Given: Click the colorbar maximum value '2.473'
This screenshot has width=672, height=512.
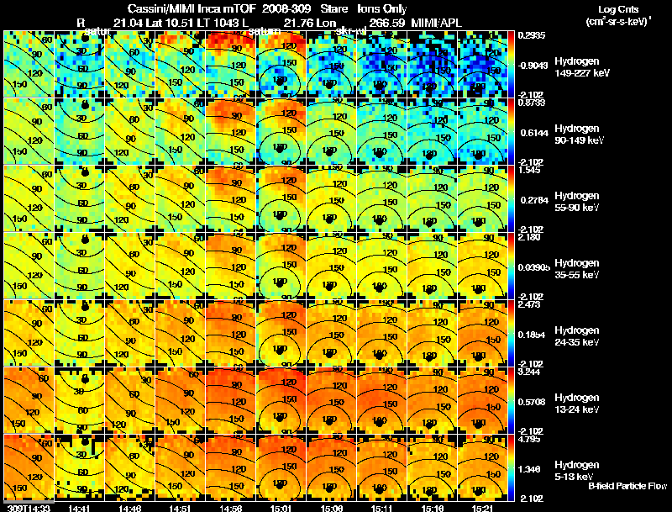Looking at the screenshot, I should pos(529,304).
